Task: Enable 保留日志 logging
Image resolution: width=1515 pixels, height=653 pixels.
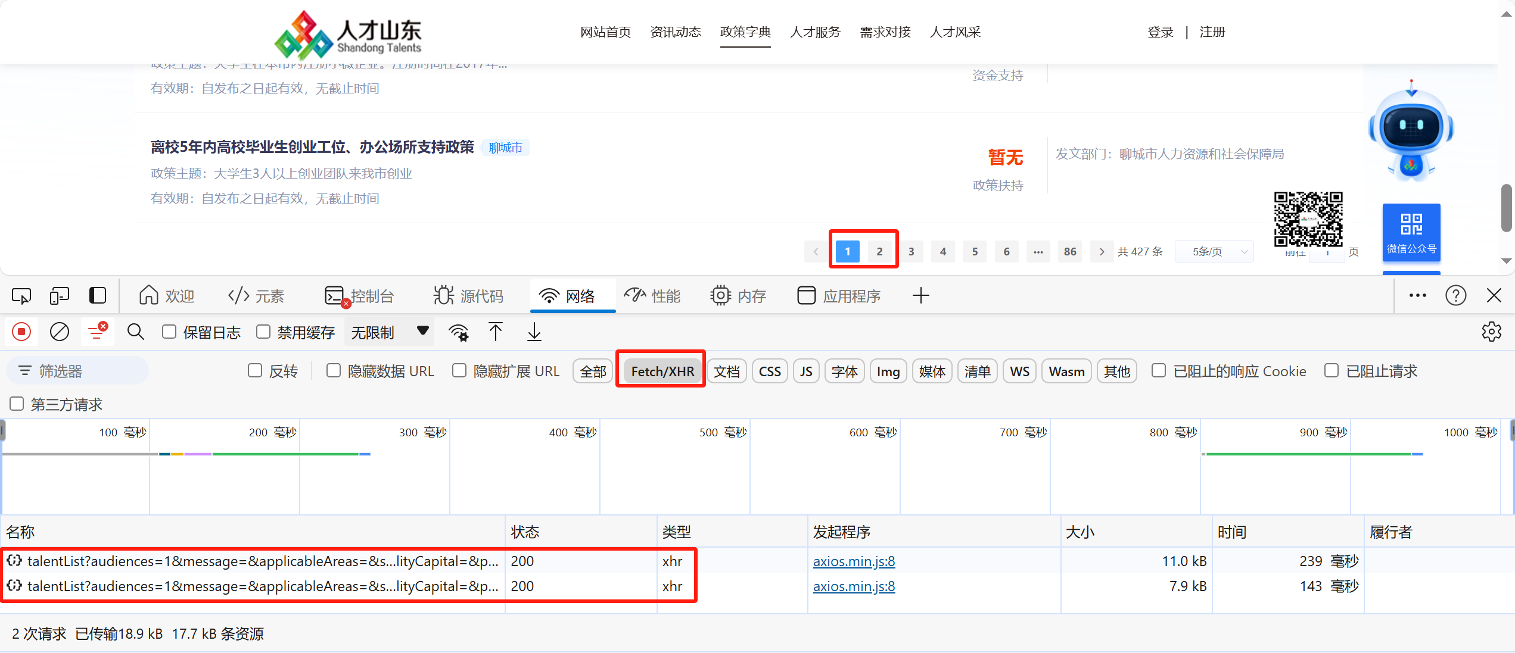Action: click(x=169, y=332)
